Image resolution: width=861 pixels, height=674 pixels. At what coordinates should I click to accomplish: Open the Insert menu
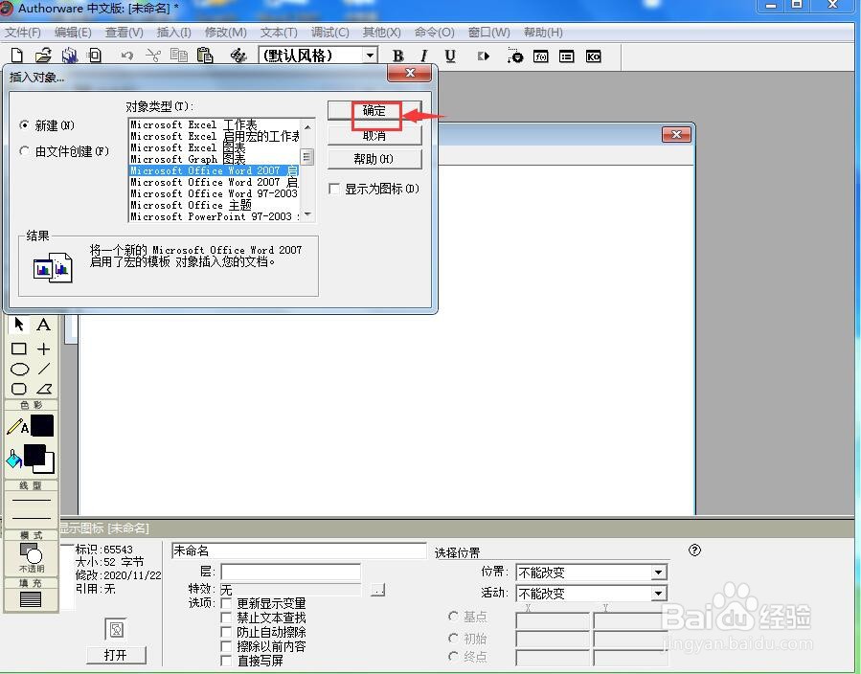(x=174, y=33)
